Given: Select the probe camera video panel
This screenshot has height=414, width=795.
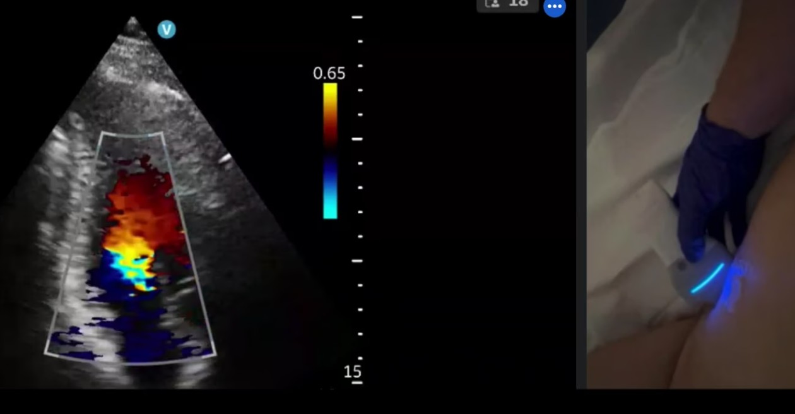Looking at the screenshot, I should pyautogui.click(x=691, y=194).
